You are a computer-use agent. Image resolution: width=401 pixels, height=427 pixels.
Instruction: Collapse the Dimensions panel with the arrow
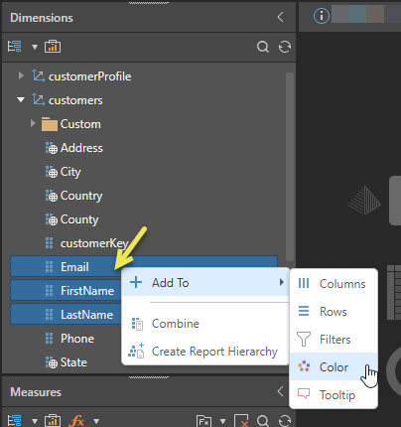[x=280, y=17]
